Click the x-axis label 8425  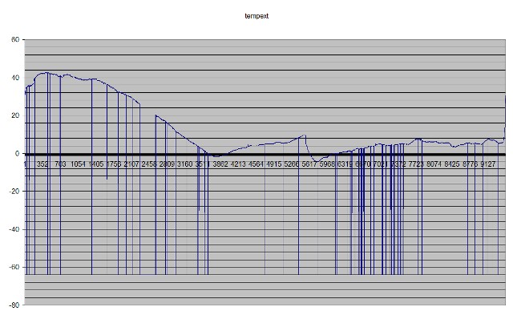click(x=452, y=164)
